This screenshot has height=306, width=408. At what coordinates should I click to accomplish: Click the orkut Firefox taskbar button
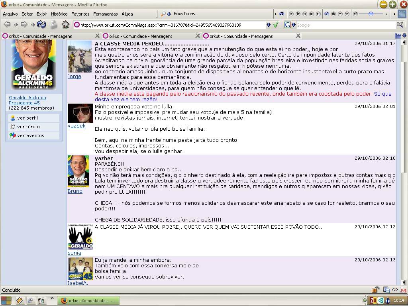tap(88, 300)
